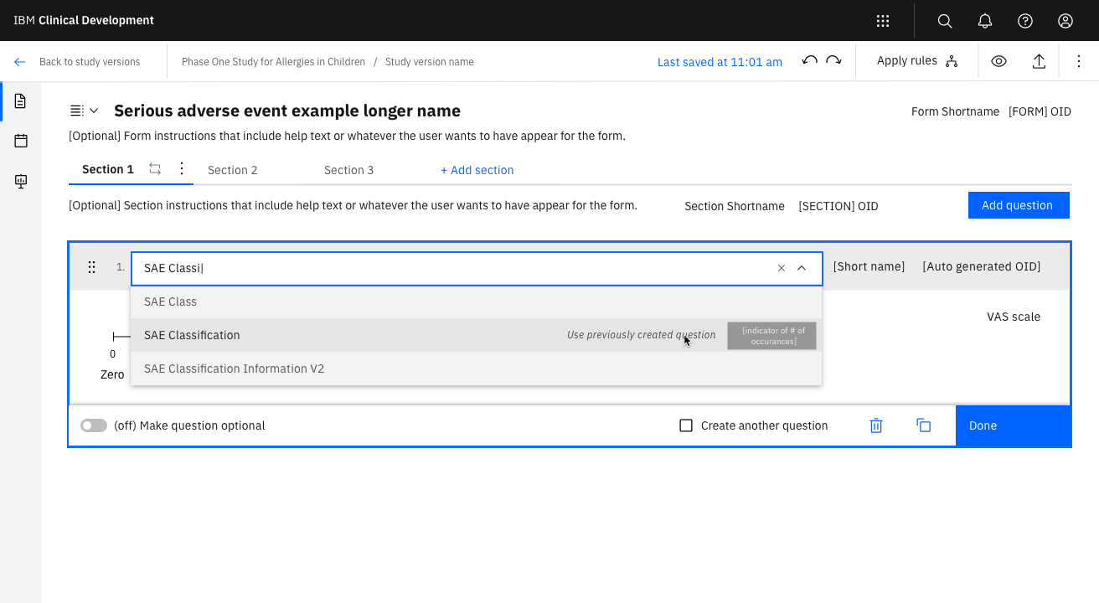Click the Add question button

(x=1018, y=205)
